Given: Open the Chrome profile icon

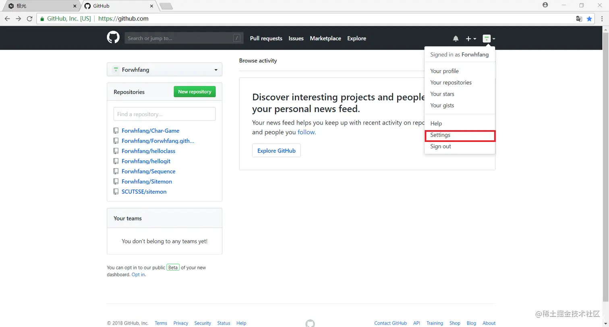Looking at the screenshot, I should coord(545,5).
